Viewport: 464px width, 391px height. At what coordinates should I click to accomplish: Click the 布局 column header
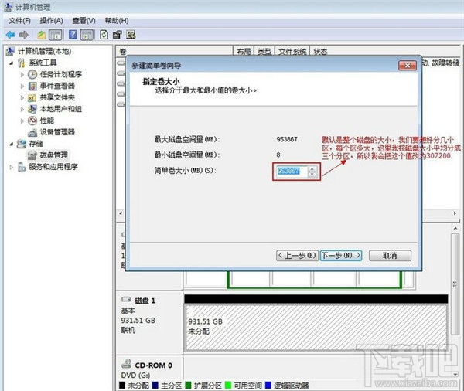coord(244,52)
